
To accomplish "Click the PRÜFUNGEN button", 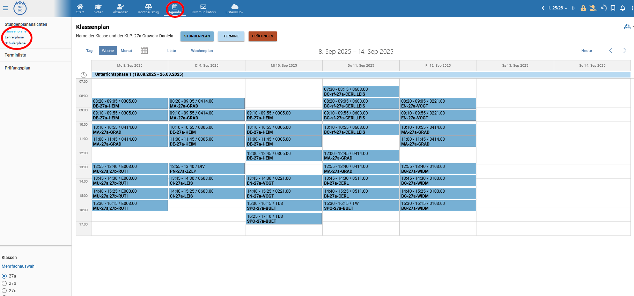I will point(263,36).
